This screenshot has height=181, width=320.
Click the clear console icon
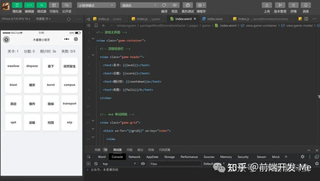point(96,164)
